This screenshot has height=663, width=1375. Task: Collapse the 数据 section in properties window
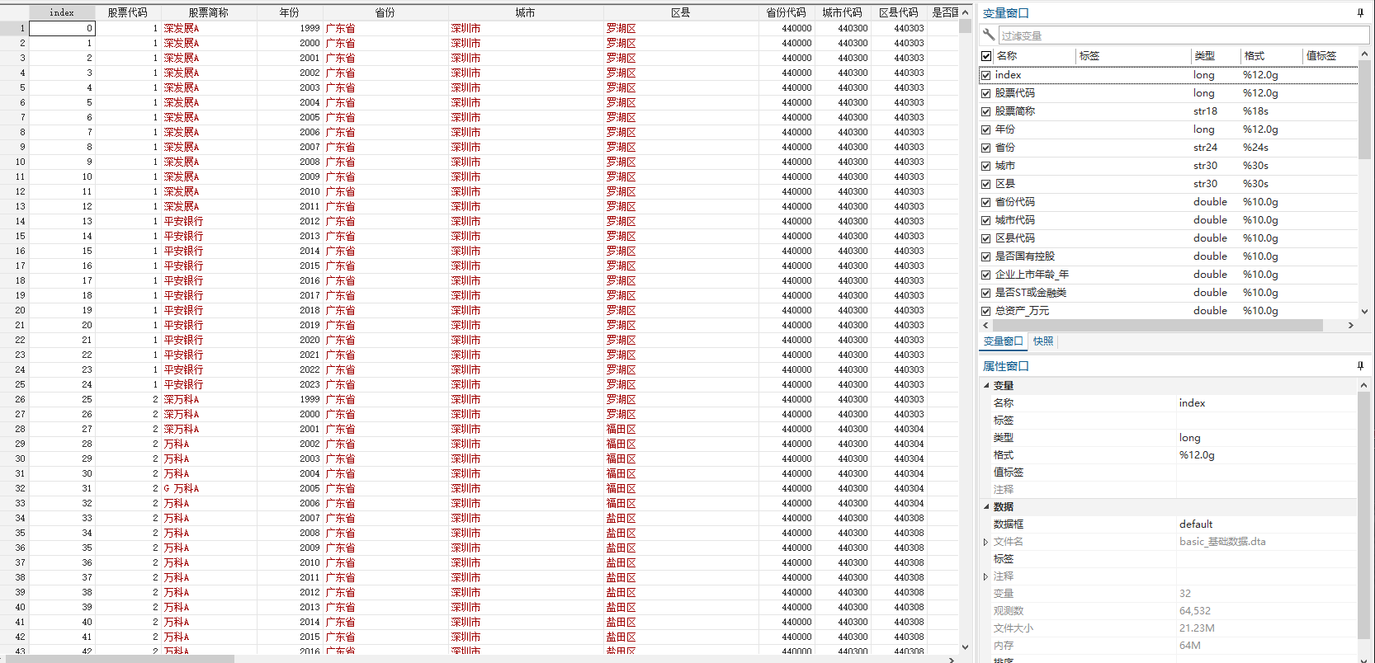pyautogui.click(x=986, y=506)
